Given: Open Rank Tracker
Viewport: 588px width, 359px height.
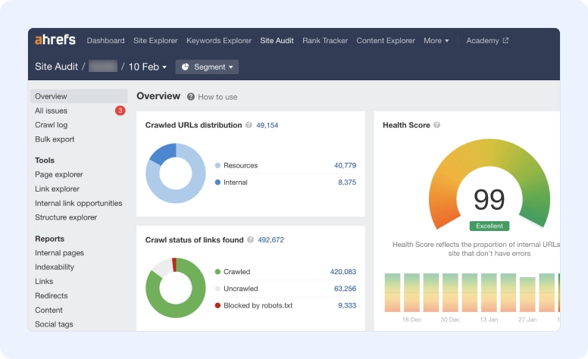Looking at the screenshot, I should click(325, 40).
